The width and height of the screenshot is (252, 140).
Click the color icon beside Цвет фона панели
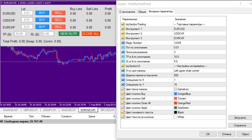[x=123, y=89]
